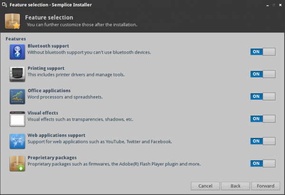The image size is (285, 195).
Task: Click the Proprietary packages box icon
Action: (17, 163)
